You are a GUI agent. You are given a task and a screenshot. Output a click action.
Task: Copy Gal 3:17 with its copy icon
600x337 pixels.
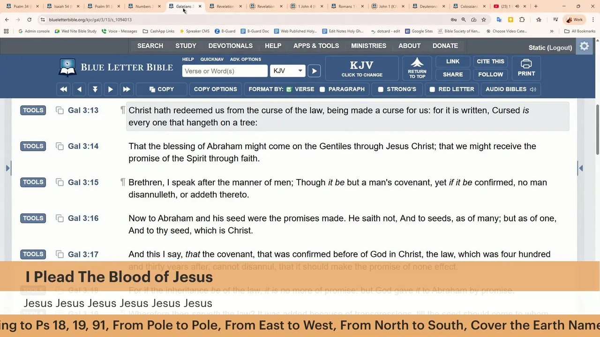pos(60,255)
